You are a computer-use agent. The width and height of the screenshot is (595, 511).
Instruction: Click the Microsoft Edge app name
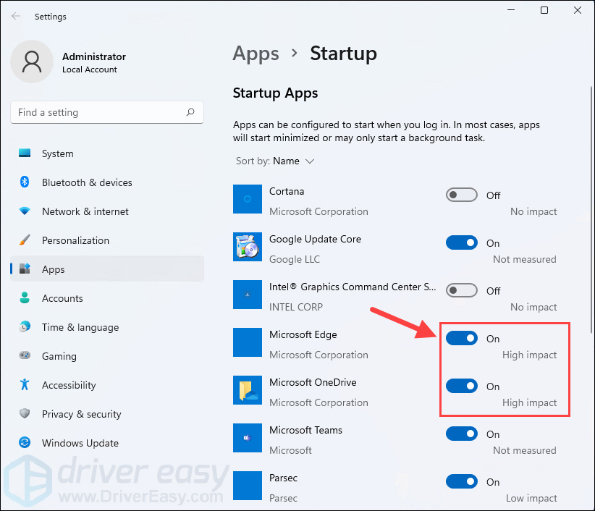coord(303,334)
